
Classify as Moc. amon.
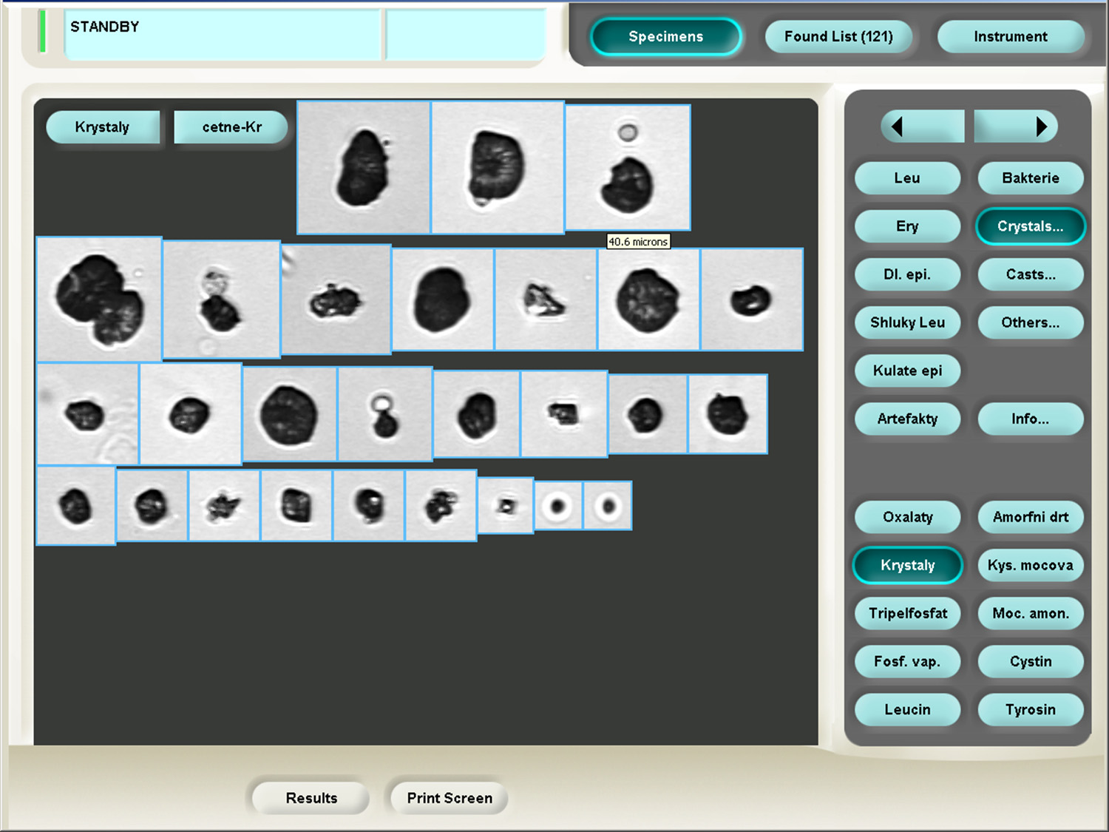coord(1031,613)
